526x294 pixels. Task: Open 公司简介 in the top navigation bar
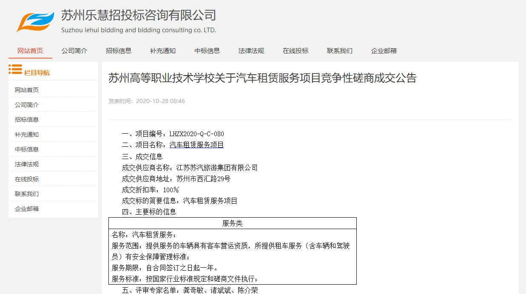coord(74,50)
